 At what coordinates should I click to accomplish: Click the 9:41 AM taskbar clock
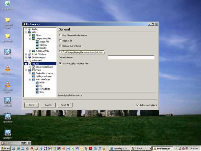coord(194,148)
